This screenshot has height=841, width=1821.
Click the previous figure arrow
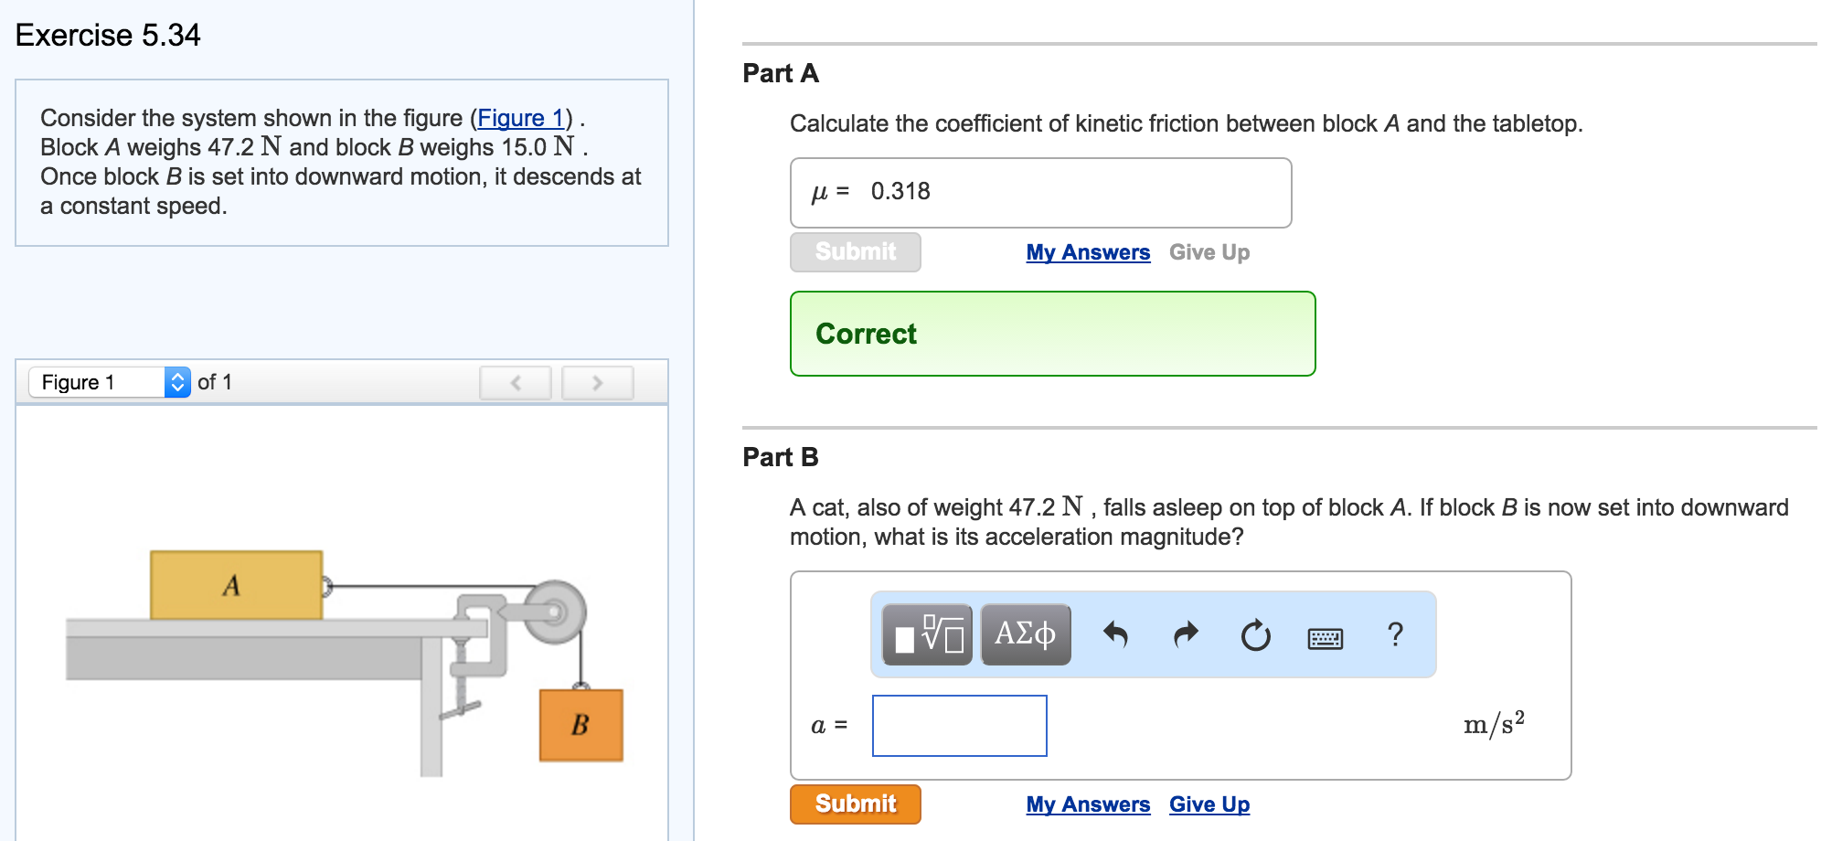point(515,383)
